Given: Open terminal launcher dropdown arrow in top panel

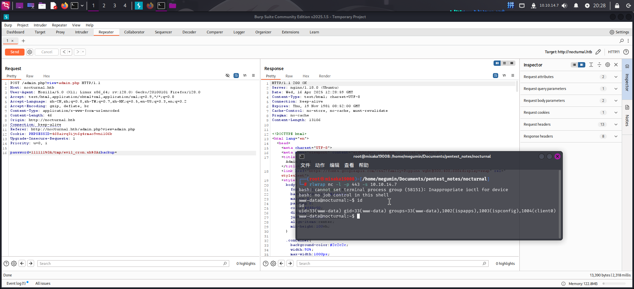Looking at the screenshot, I should point(82,6).
